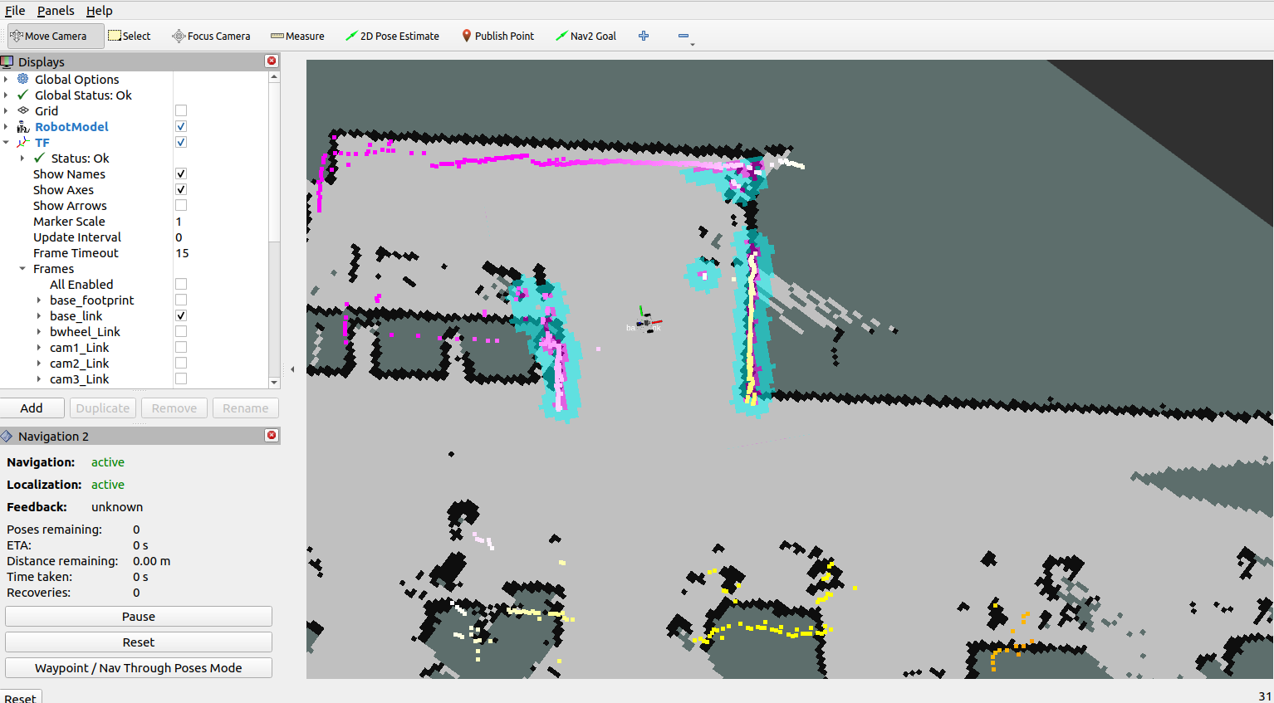
Task: Close the Navigation 2 panel
Action: click(x=272, y=436)
